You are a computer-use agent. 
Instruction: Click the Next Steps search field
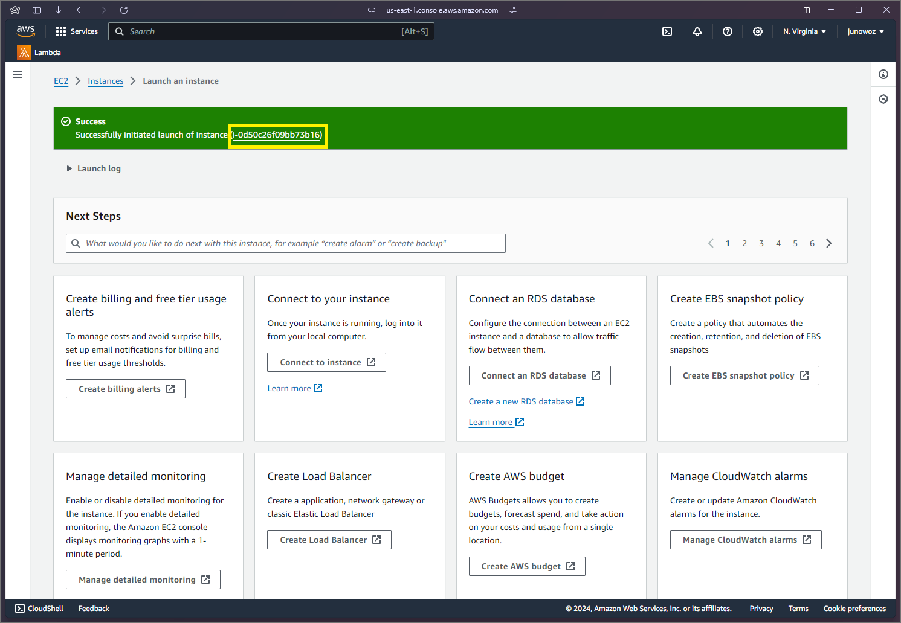point(286,243)
